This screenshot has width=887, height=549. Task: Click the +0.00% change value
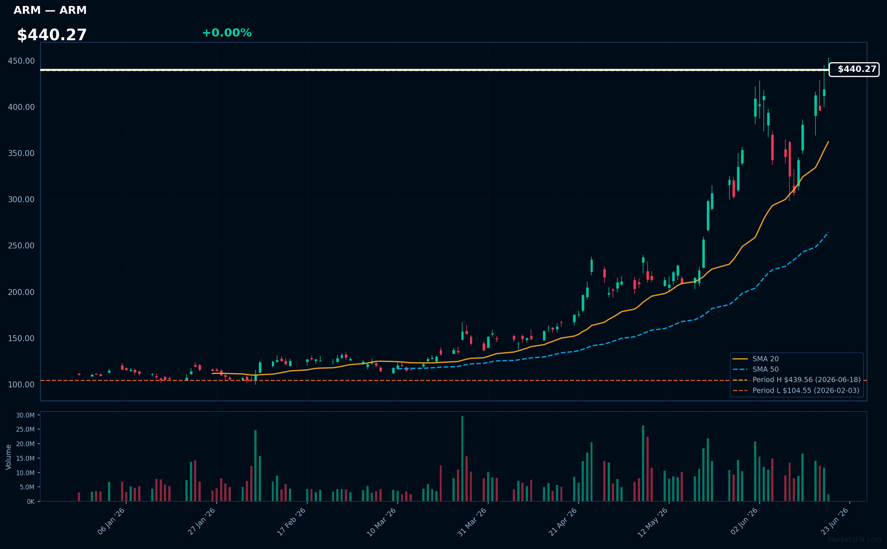(x=227, y=33)
